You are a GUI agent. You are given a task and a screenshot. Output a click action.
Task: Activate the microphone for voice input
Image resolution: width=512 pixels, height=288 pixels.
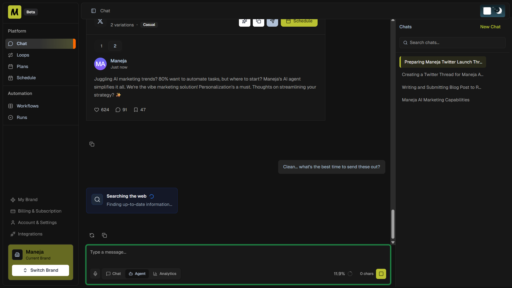pos(95,274)
